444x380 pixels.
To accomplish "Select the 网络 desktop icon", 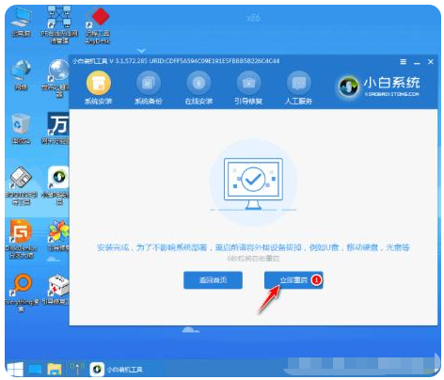I will click(21, 74).
